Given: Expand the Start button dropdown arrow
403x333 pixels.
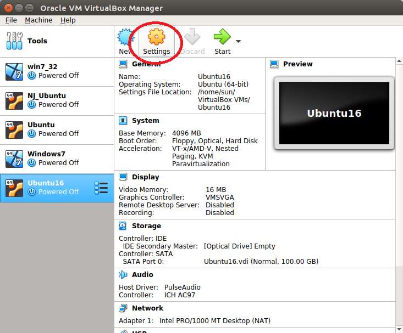Looking at the screenshot, I should click(238, 41).
